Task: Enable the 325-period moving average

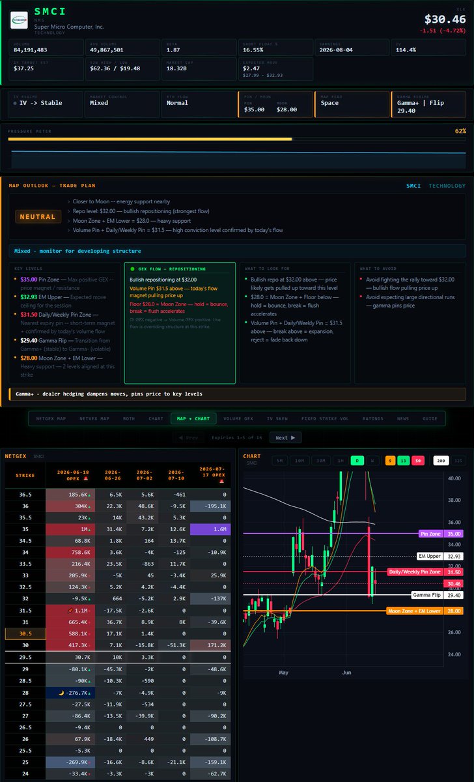Action: pyautogui.click(x=460, y=460)
